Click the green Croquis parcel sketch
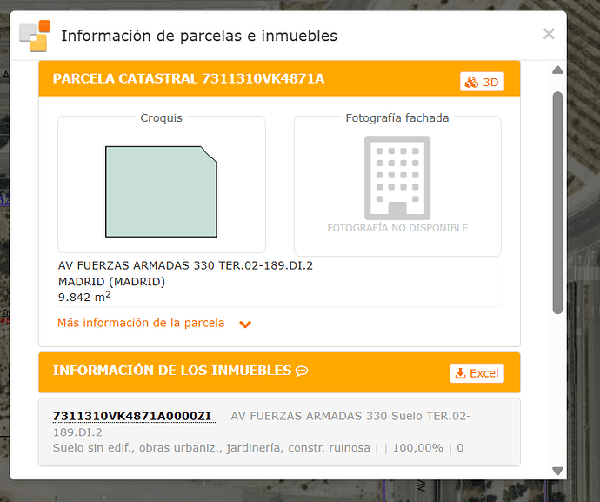 coord(160,191)
